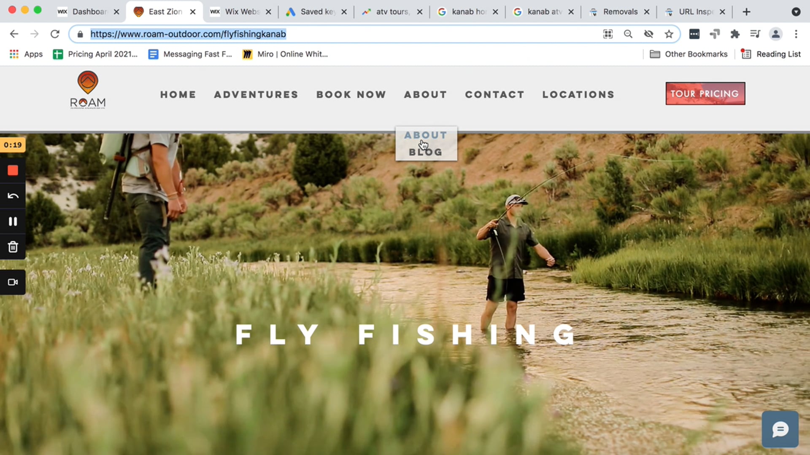Click the BOOK NOW navigation link

(x=351, y=94)
